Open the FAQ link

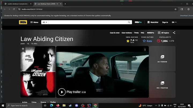142,33
